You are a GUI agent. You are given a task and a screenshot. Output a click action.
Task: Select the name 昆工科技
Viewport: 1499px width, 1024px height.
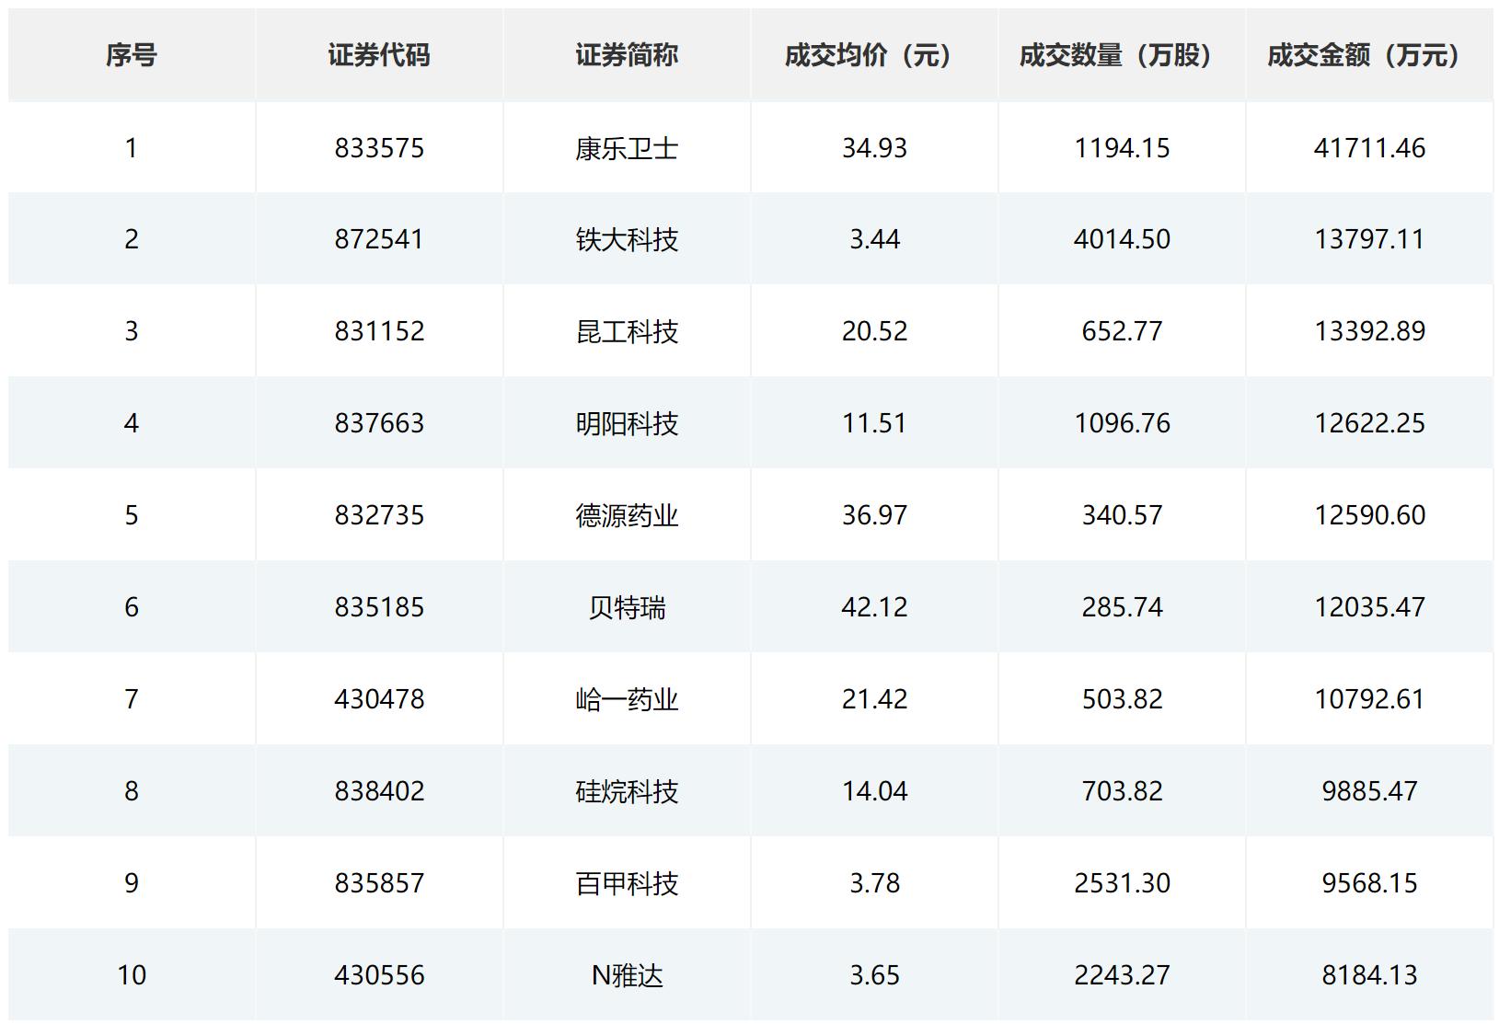point(627,331)
